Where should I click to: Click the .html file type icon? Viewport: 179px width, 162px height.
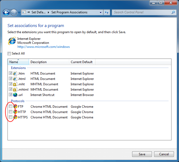(x=15, y=79)
